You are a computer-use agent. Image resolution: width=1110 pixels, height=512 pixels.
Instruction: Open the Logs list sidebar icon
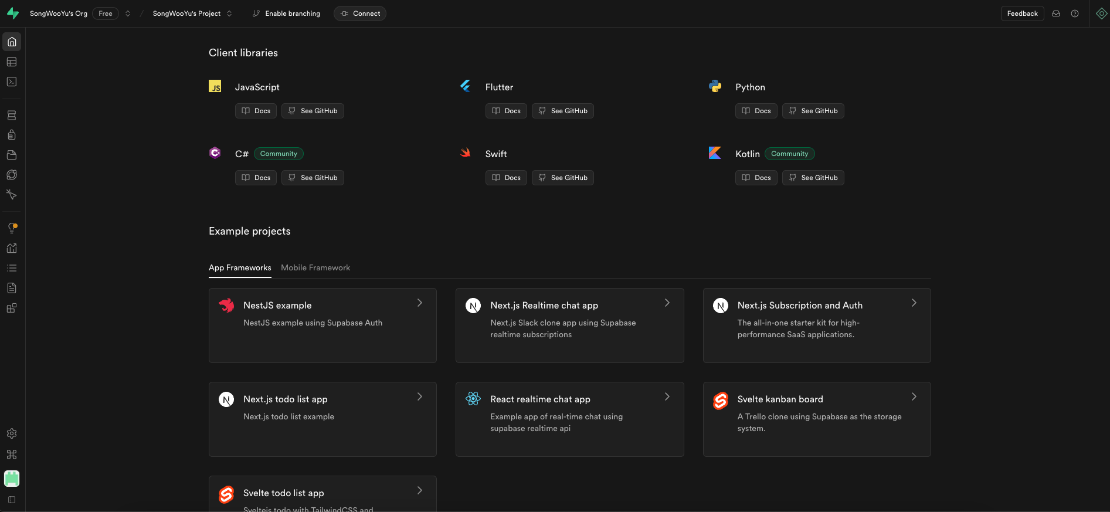click(x=12, y=268)
